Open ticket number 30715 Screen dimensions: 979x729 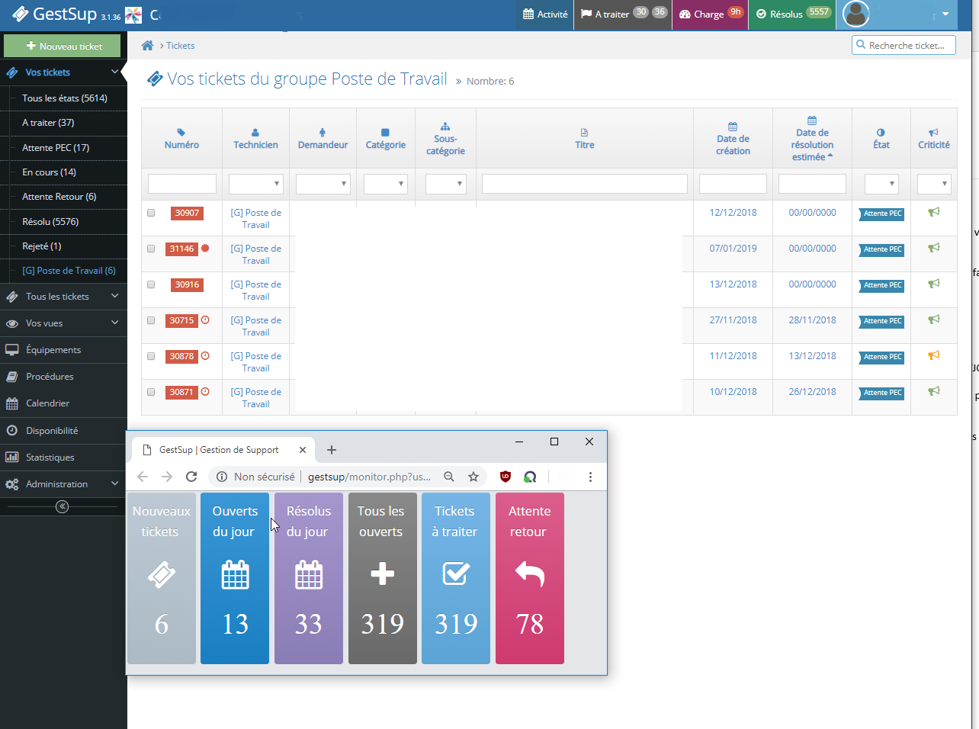pos(181,320)
